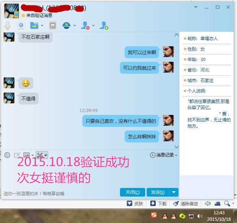Open the Sogou input S tray icon

click(x=154, y=215)
